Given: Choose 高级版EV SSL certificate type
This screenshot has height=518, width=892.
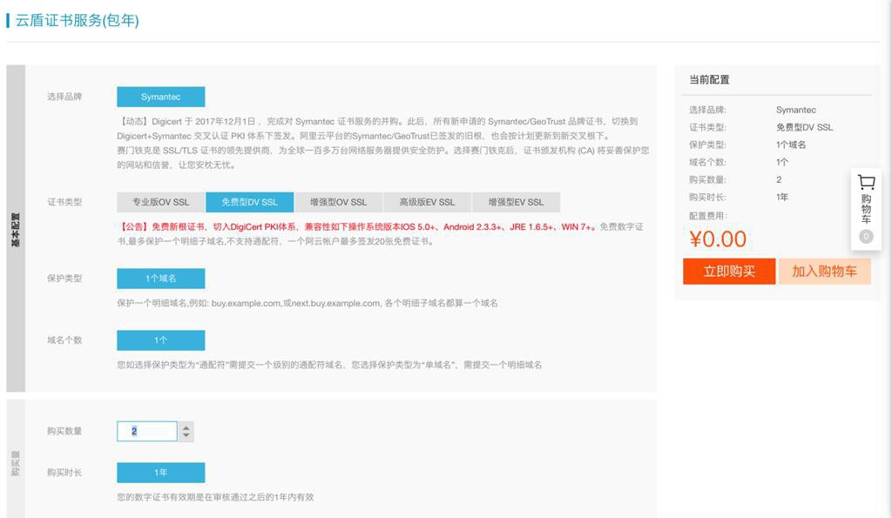Looking at the screenshot, I should coord(427,202).
